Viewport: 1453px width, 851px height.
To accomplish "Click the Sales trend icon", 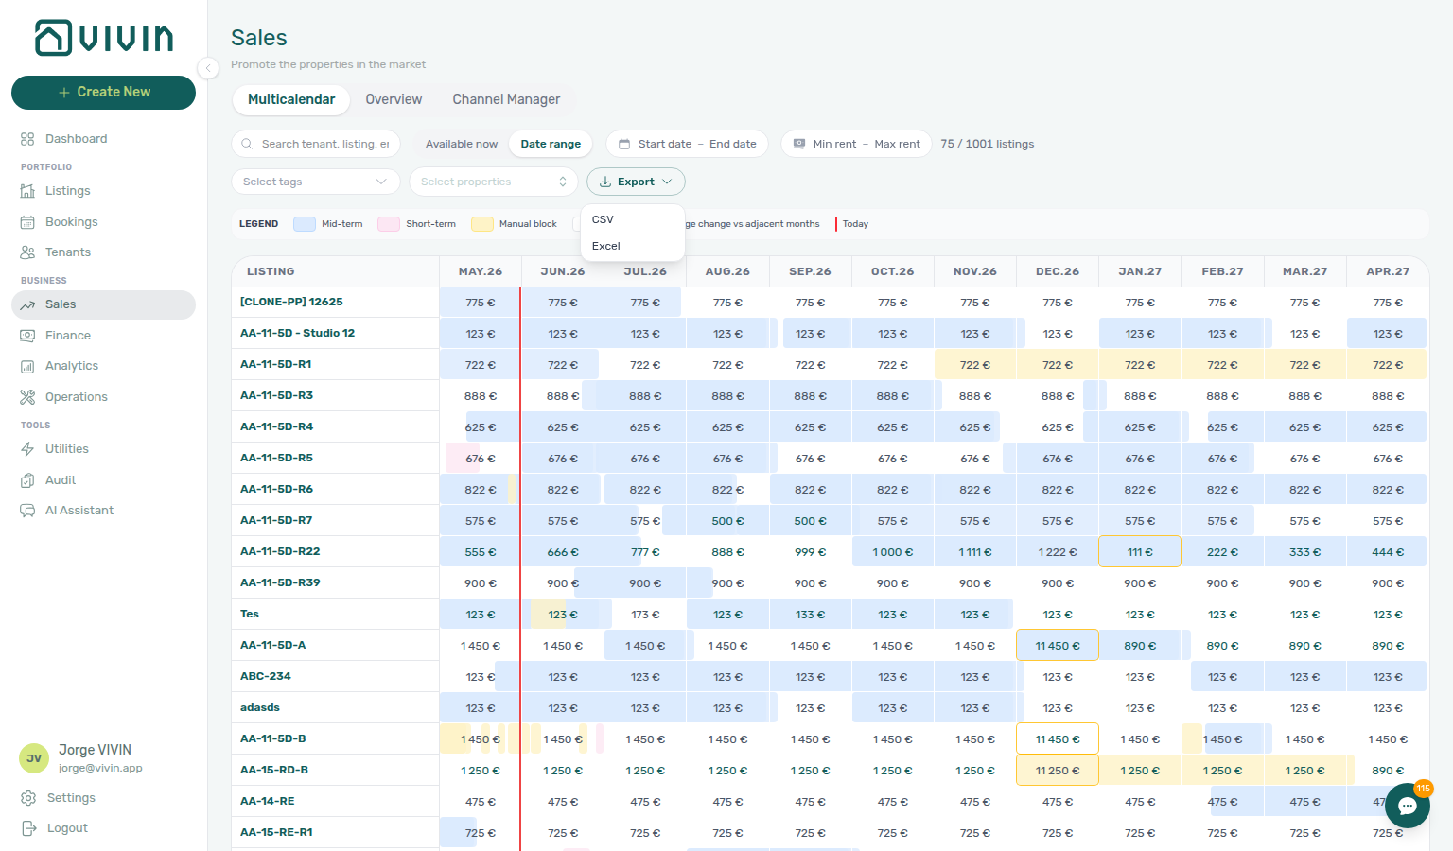I will coord(27,304).
